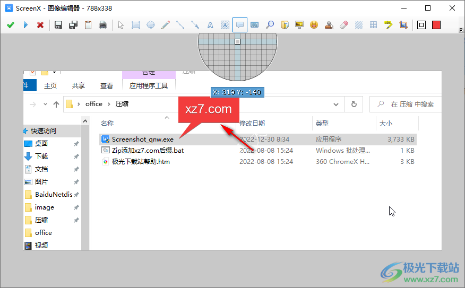465x288 pixels.
Task: Click the Zip添加xz7.com后缀.bat file
Action: tap(148, 151)
